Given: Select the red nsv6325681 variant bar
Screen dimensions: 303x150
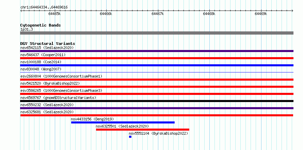Looking at the screenshot, I should pos(157,115).
